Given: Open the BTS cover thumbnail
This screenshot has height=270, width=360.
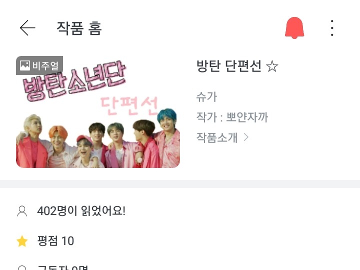Looking at the screenshot, I should (x=98, y=112).
